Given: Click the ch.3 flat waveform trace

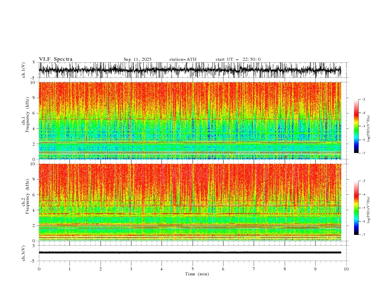Looking at the screenshot, I should tap(190, 253).
